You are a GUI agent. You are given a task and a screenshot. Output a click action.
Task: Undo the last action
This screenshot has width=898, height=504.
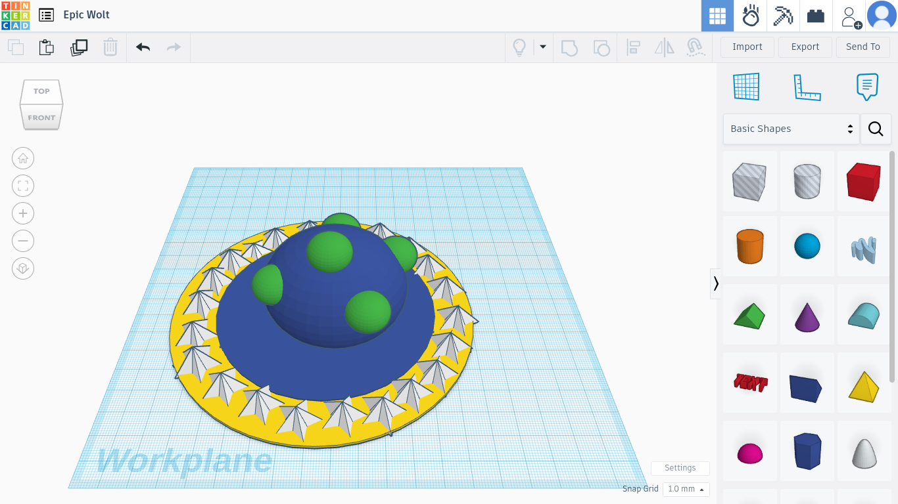pyautogui.click(x=143, y=47)
